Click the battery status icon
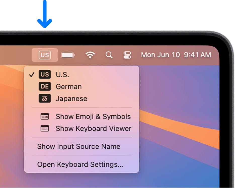This screenshot has width=235, height=188. [x=68, y=55]
